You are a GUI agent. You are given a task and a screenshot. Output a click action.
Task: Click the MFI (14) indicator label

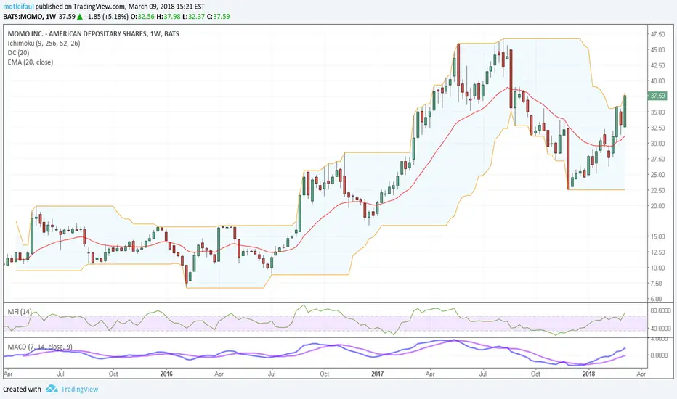(x=20, y=311)
